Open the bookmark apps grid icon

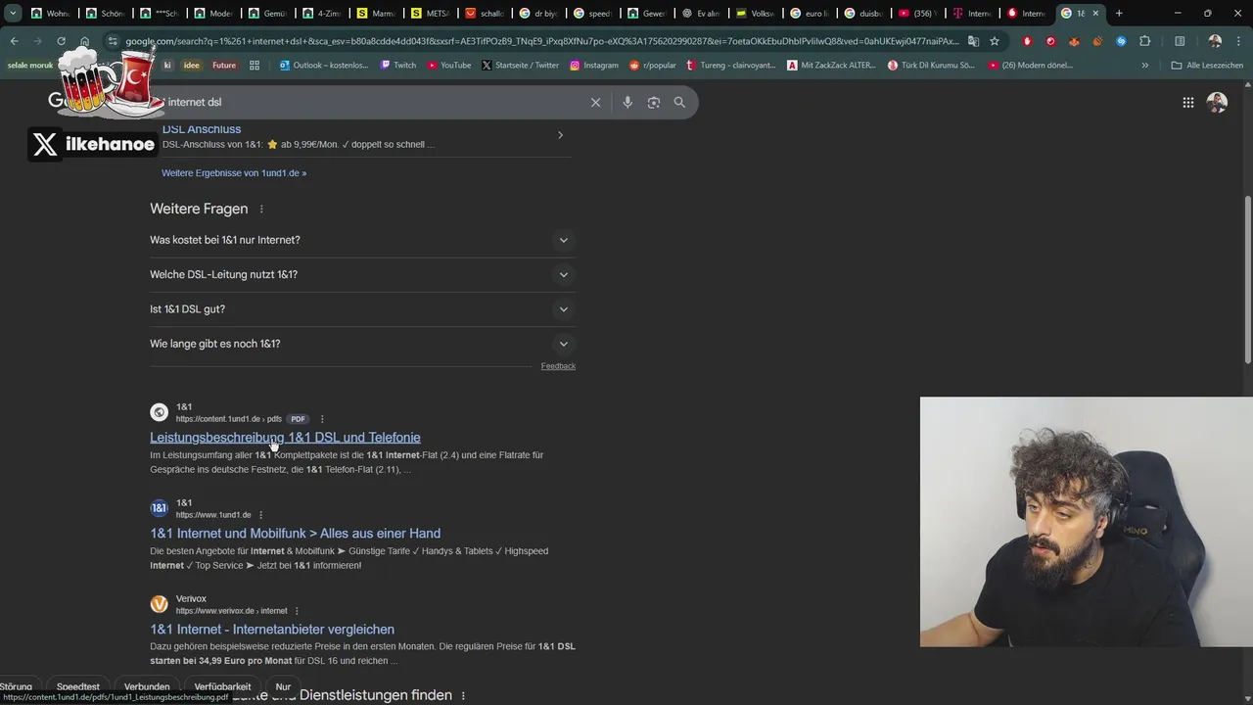point(255,65)
